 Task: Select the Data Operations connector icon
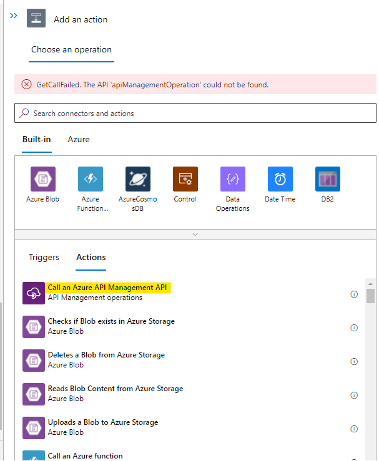coord(233,179)
